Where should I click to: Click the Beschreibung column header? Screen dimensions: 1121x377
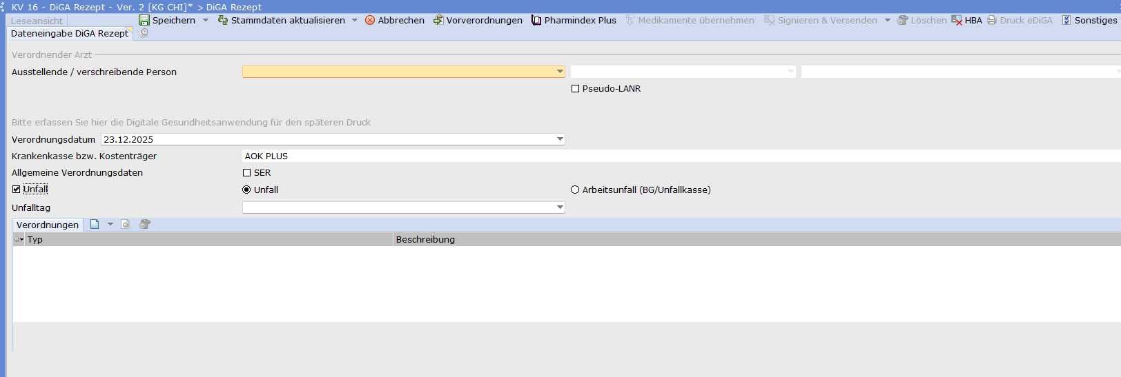(x=757, y=239)
